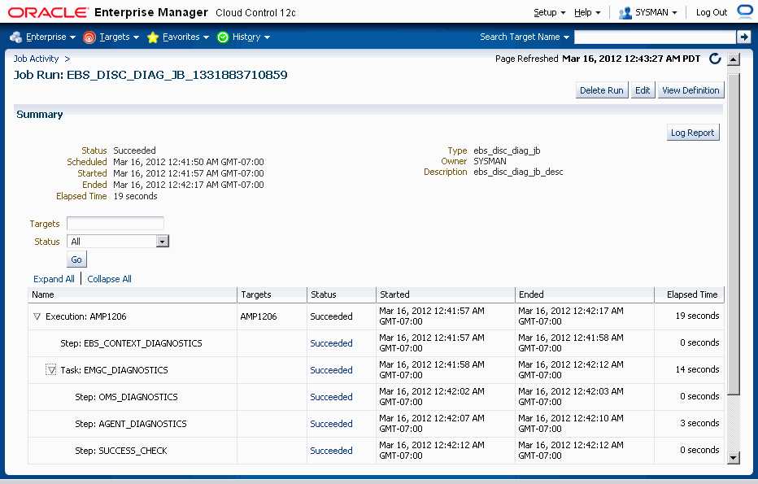Click the Expand All link

coord(54,279)
